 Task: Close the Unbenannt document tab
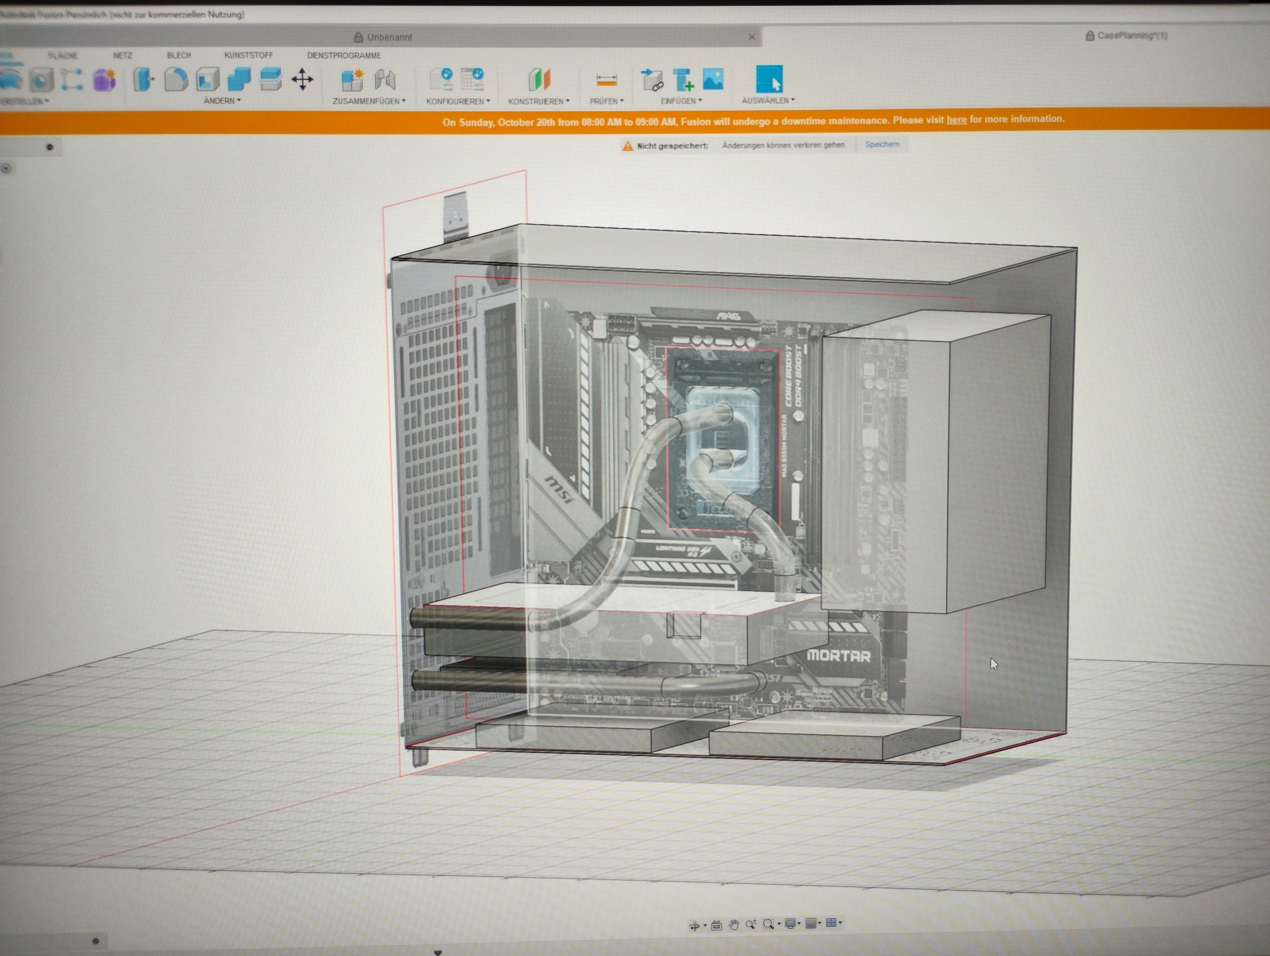pos(752,37)
